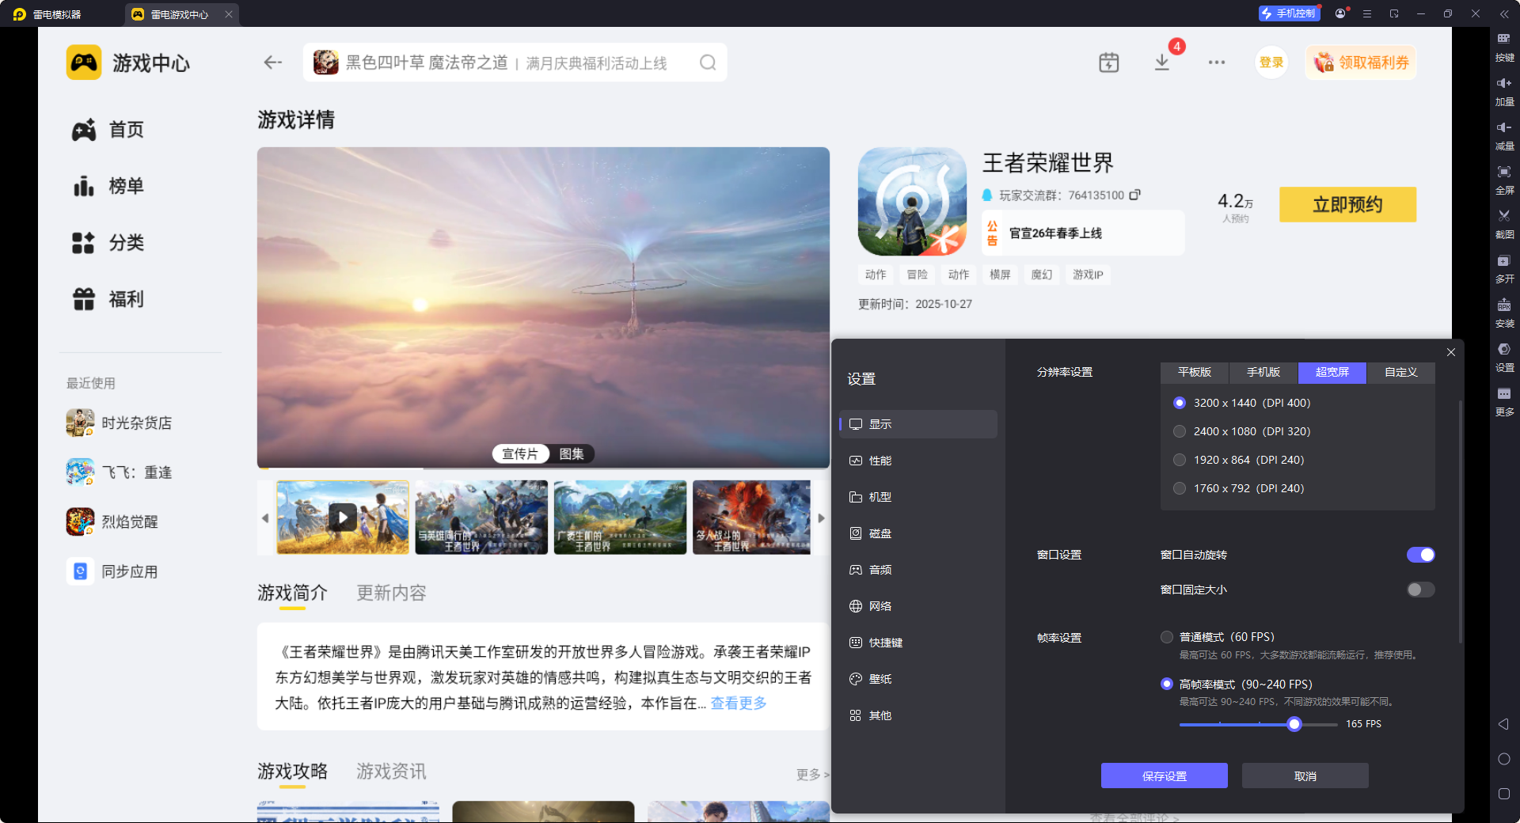Open the screenshot tool in the right sidebar
Screen dimensions: 1520x823
(1503, 224)
